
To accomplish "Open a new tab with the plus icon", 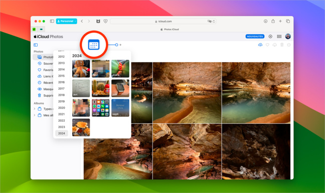I will (x=280, y=21).
